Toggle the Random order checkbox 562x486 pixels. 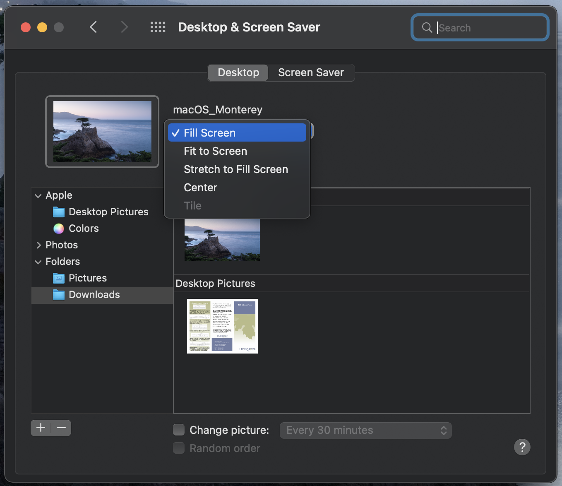click(179, 448)
